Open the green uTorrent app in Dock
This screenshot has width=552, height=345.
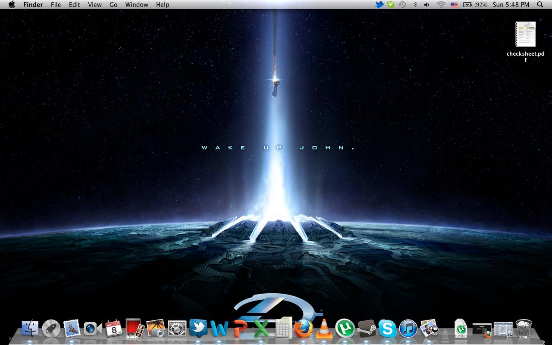point(345,329)
